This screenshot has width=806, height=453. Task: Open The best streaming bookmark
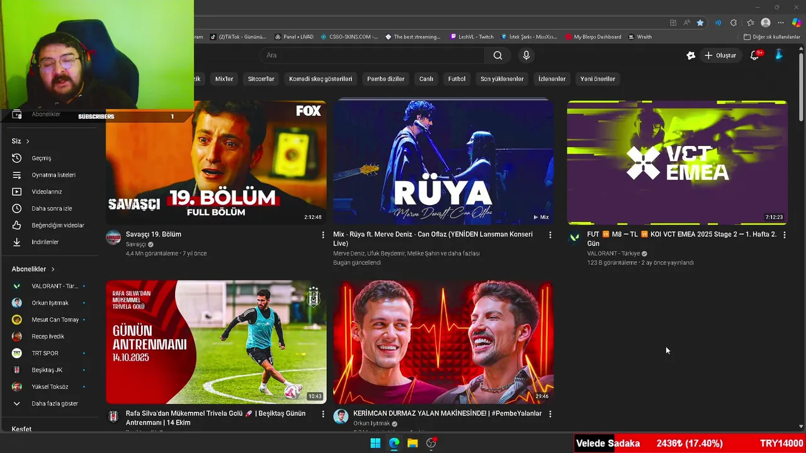coord(413,37)
